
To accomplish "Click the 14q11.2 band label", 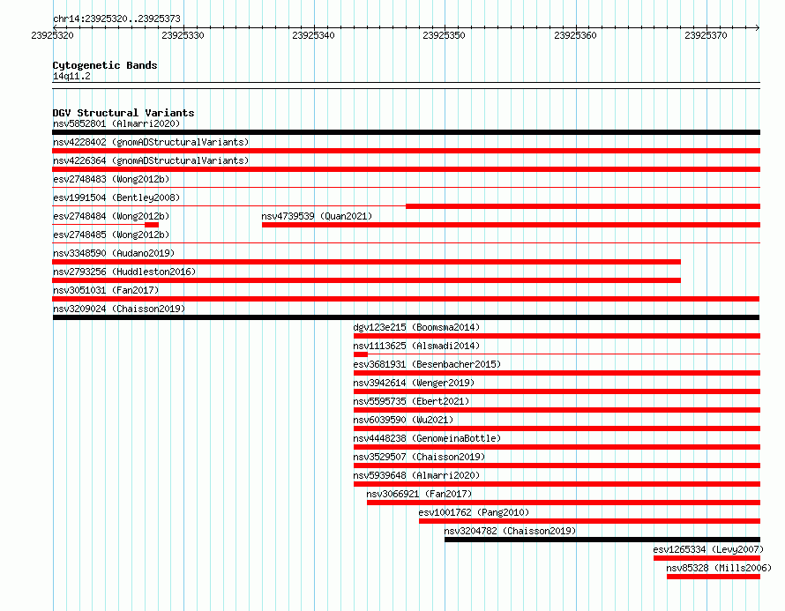I will (71, 76).
